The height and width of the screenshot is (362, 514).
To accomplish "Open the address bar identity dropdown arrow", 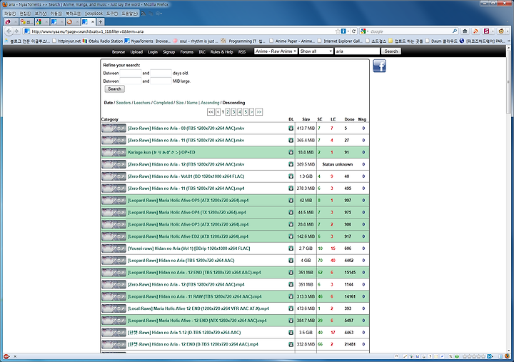I will [x=348, y=31].
